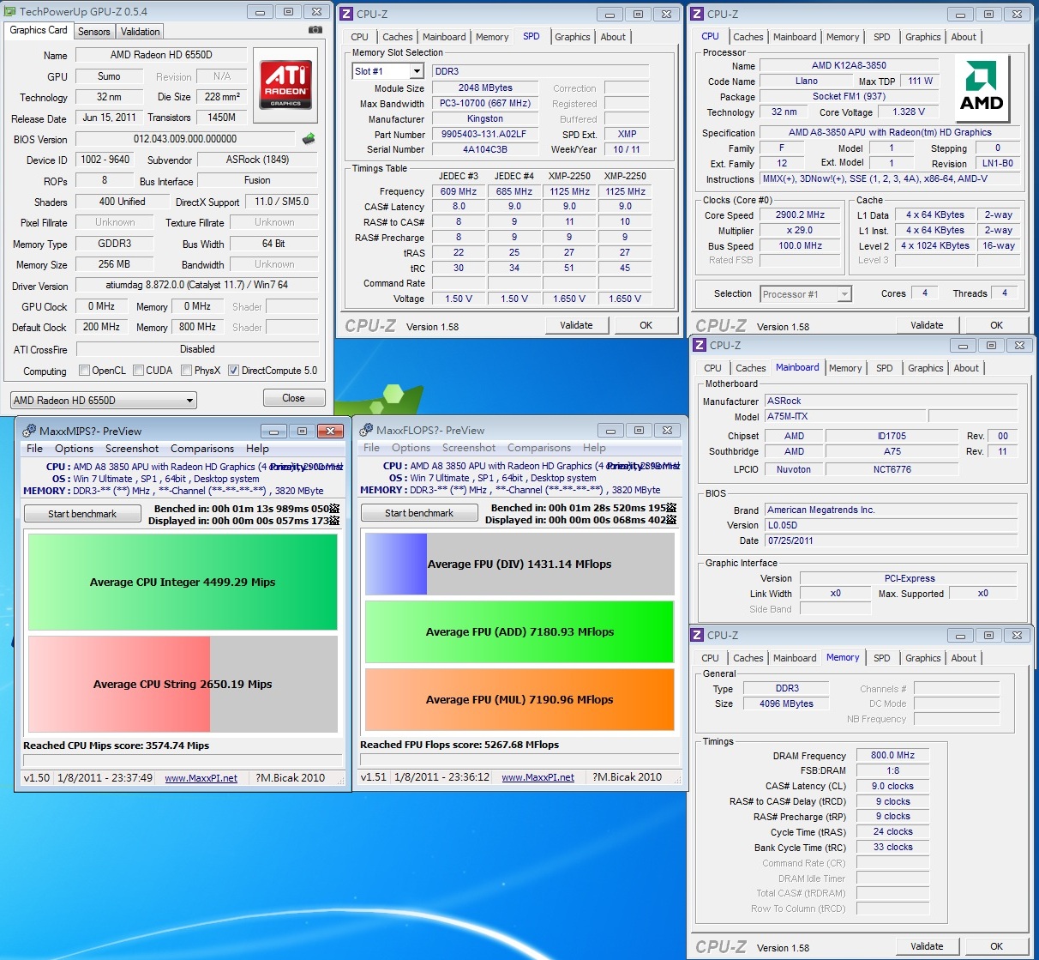Click the CPU-Z icon in the Mainboard window title
Image resolution: width=1039 pixels, height=960 pixels.
click(x=700, y=345)
